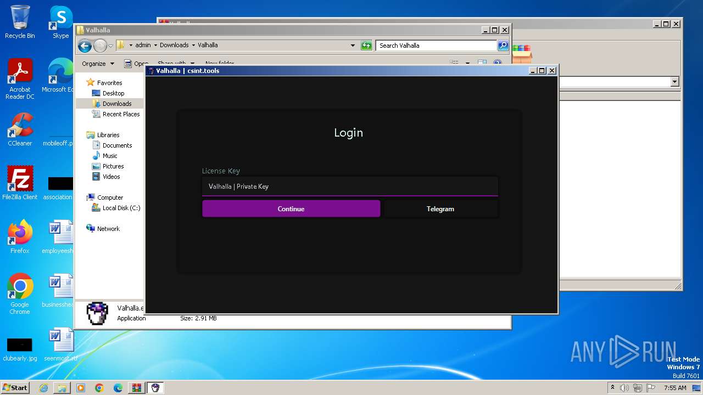Click the taskbar clock 7:55 AM
703x395 pixels.
pos(675,388)
